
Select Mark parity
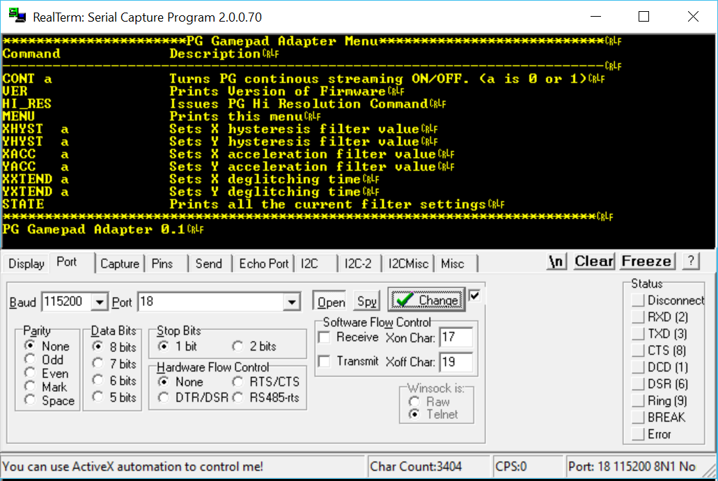coord(47,387)
